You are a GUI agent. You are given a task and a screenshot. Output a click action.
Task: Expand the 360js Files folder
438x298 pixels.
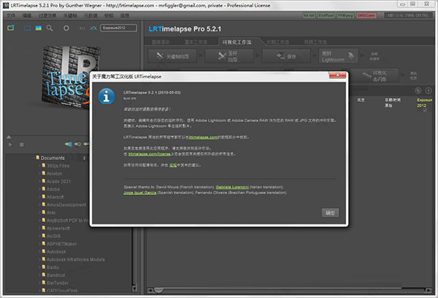coord(39,166)
